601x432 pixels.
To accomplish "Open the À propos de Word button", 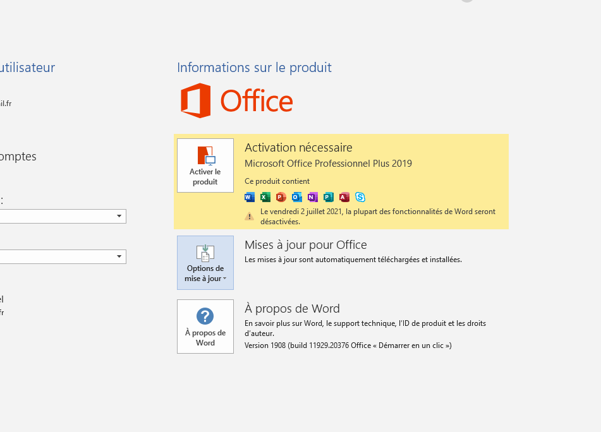I will [205, 327].
